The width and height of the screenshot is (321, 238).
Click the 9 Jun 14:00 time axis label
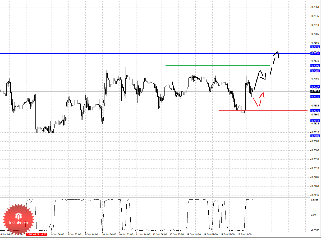(x=91, y=234)
